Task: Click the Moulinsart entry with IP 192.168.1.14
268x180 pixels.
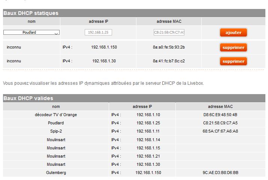Action: coord(56,140)
